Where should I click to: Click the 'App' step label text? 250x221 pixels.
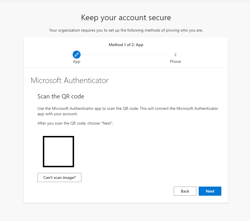tap(77, 62)
